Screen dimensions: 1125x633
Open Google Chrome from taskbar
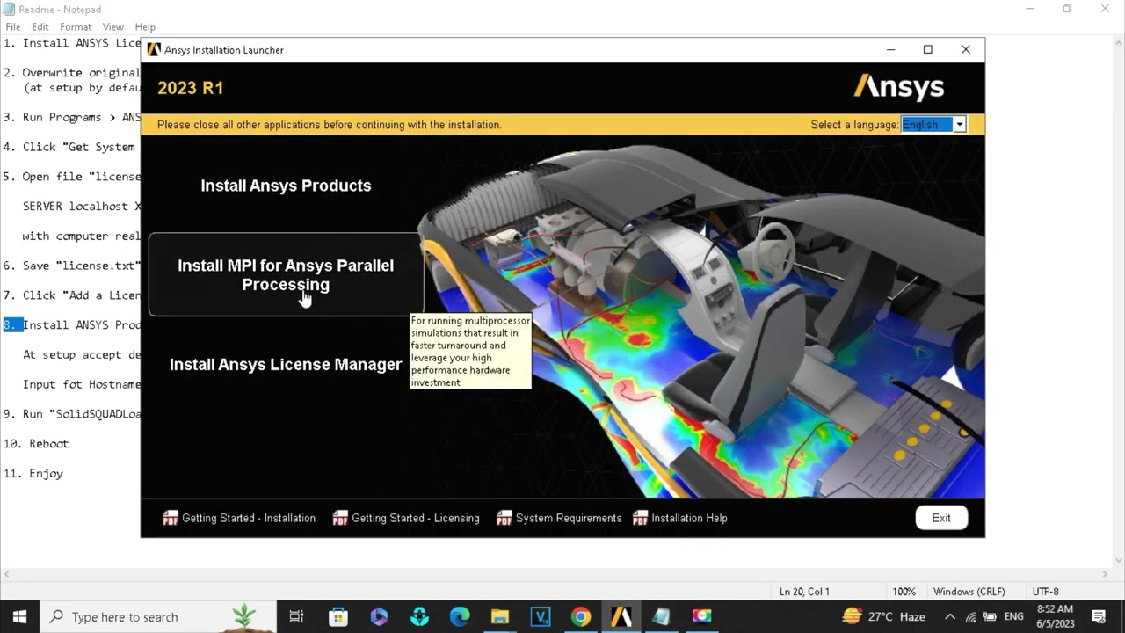coord(581,616)
